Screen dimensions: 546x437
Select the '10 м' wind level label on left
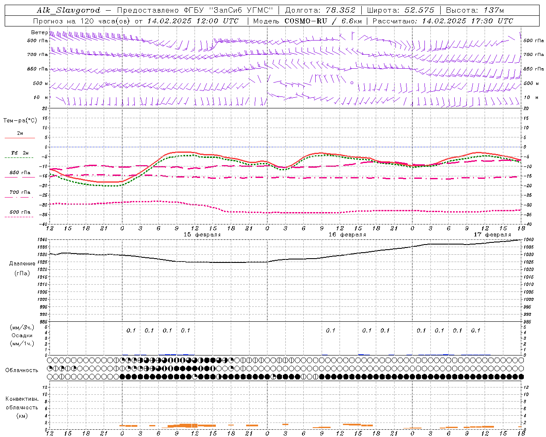pyautogui.click(x=41, y=97)
